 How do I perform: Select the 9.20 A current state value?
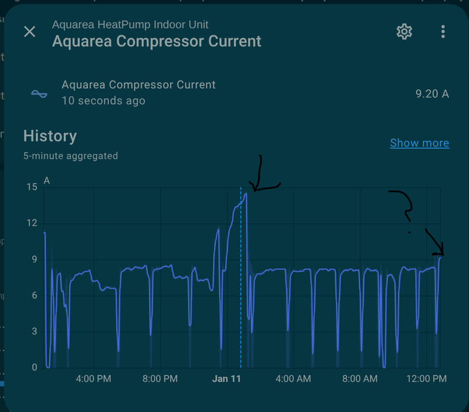(x=432, y=93)
